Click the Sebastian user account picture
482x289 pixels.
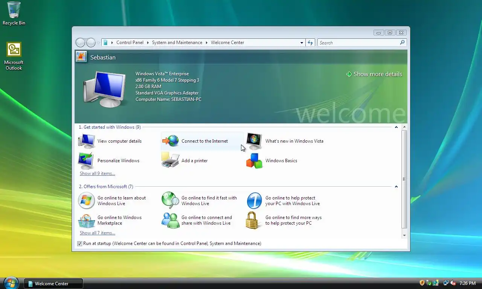pyautogui.click(x=81, y=57)
